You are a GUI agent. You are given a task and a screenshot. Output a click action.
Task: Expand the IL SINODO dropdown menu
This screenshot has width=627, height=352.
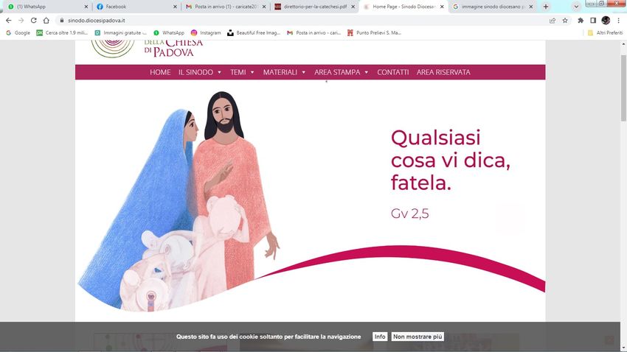pos(200,72)
